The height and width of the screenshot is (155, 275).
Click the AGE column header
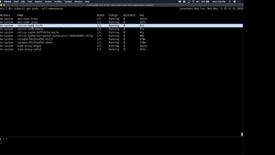click(142, 15)
